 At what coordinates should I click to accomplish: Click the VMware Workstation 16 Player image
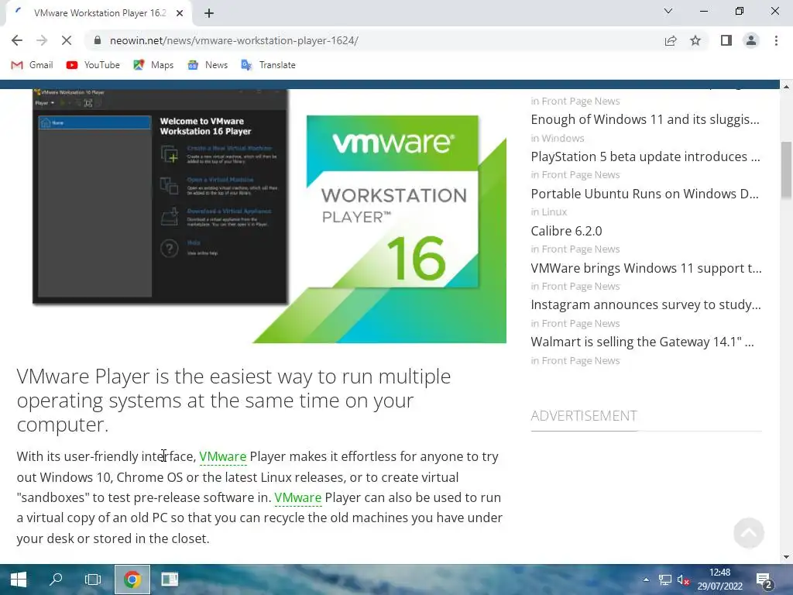point(269,216)
